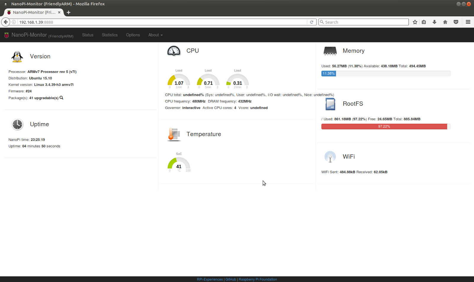
Task: Click the CPU speedometer gauge icon
Action: pyautogui.click(x=174, y=51)
